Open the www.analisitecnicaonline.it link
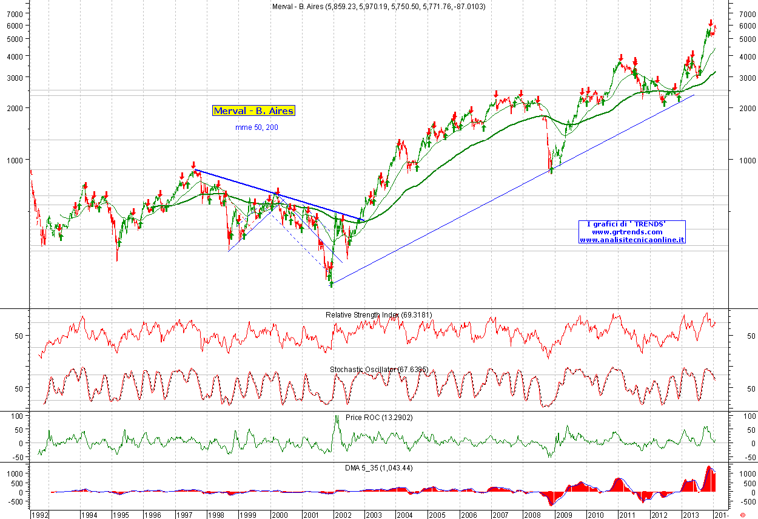Image resolution: width=758 pixels, height=519 pixels. (x=632, y=240)
